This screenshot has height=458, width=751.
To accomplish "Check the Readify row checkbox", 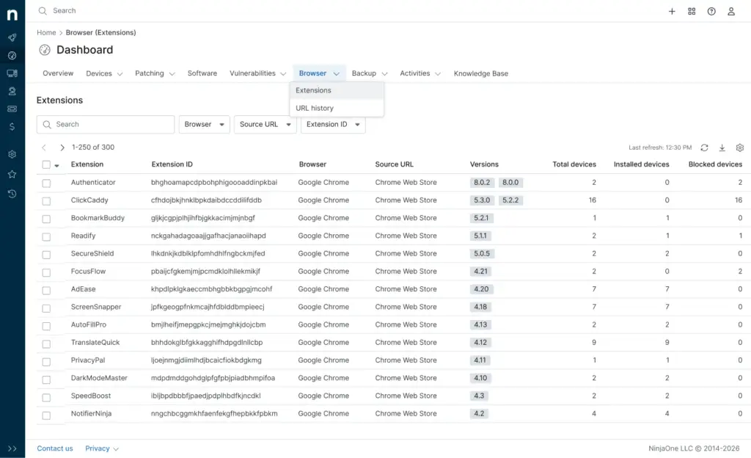I will pyautogui.click(x=46, y=236).
